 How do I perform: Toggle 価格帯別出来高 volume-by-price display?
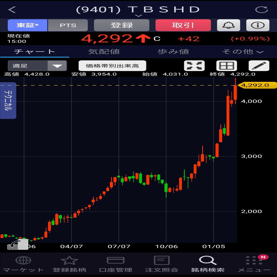[112, 66]
